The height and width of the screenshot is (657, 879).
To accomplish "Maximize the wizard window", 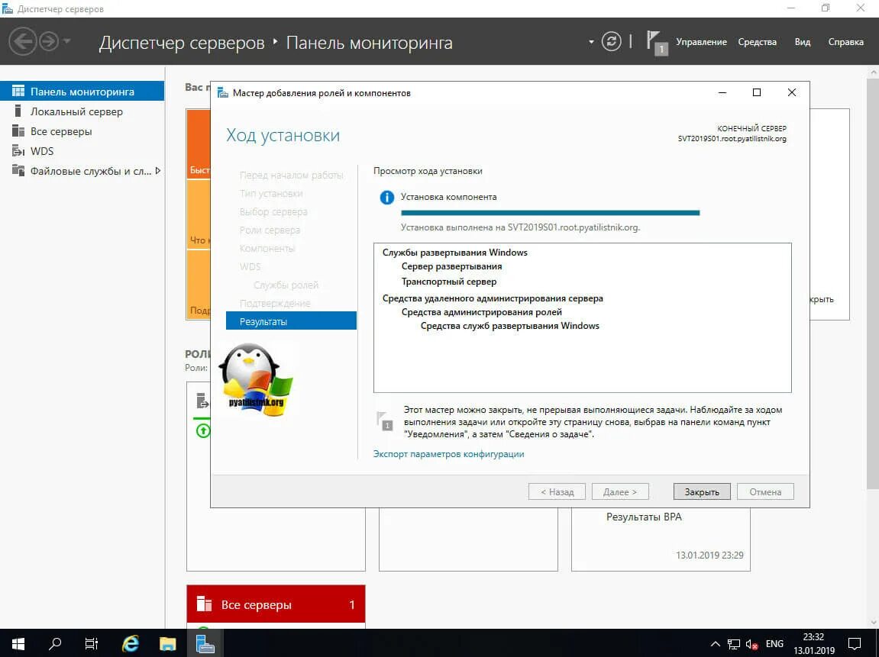I will (x=756, y=92).
